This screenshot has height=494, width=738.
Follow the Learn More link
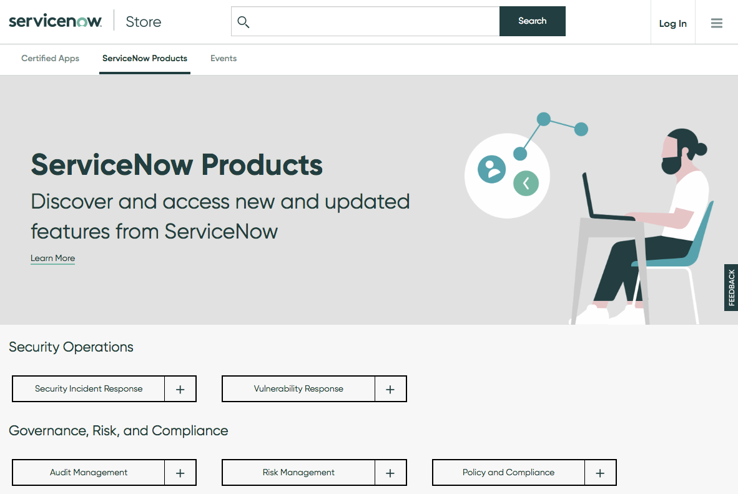click(52, 258)
